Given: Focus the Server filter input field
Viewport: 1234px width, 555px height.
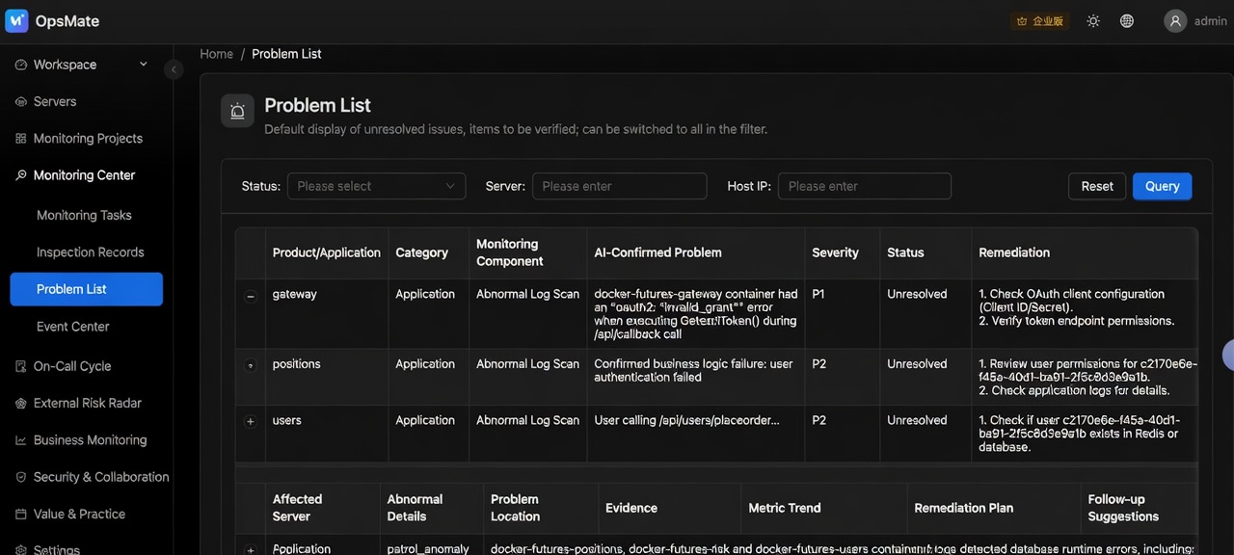Looking at the screenshot, I should 619,186.
